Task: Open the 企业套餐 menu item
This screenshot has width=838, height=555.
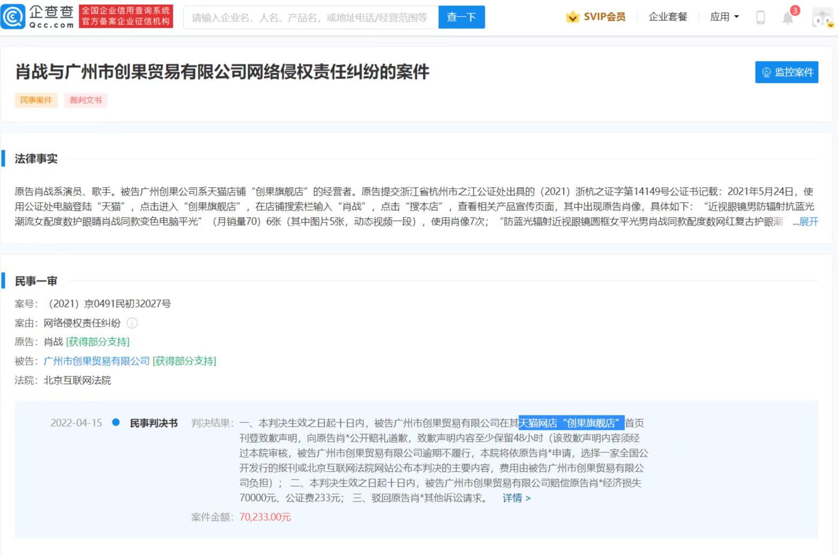Action: [x=667, y=17]
